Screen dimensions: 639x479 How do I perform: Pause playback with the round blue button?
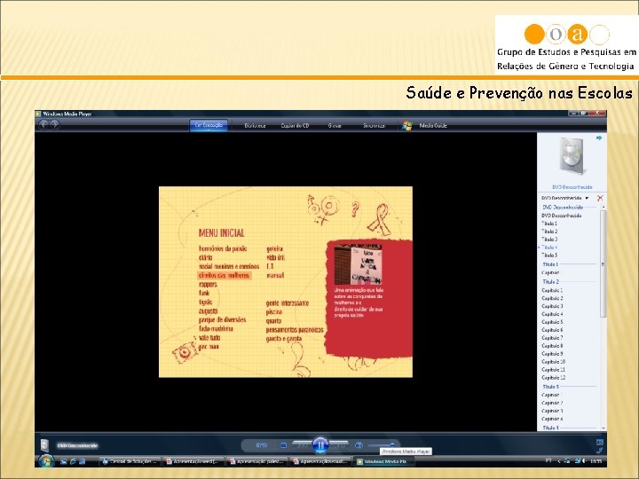[x=320, y=444]
